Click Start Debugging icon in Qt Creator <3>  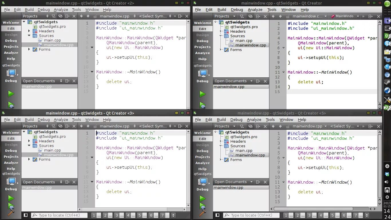(x=11, y=206)
